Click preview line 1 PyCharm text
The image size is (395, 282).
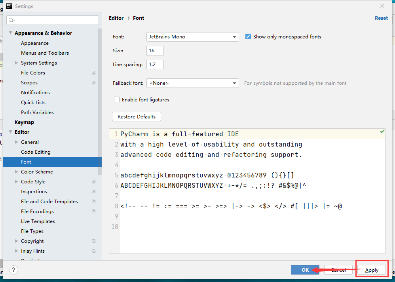179,134
